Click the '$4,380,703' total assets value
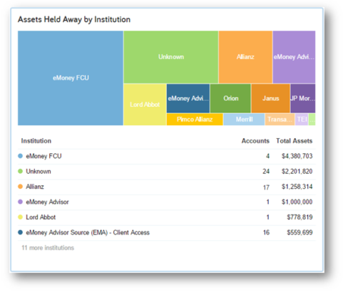This screenshot has width=343, height=292. tap(297, 156)
